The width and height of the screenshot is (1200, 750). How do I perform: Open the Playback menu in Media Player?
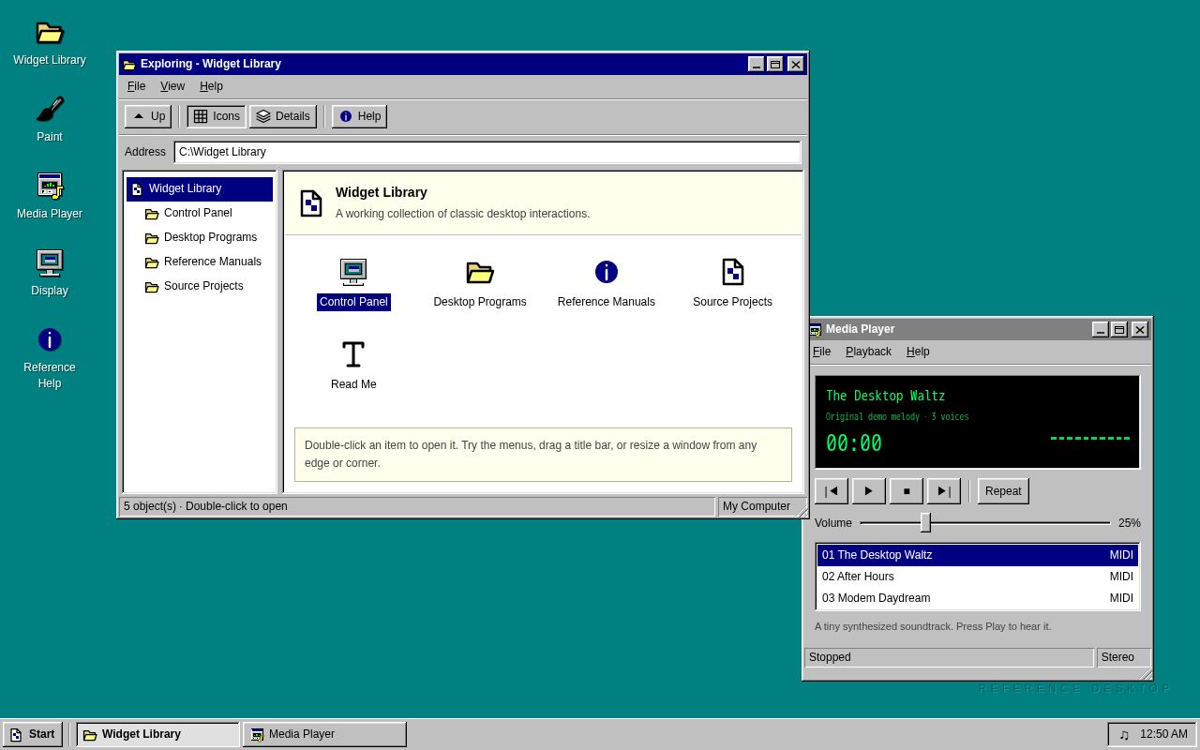tap(868, 352)
